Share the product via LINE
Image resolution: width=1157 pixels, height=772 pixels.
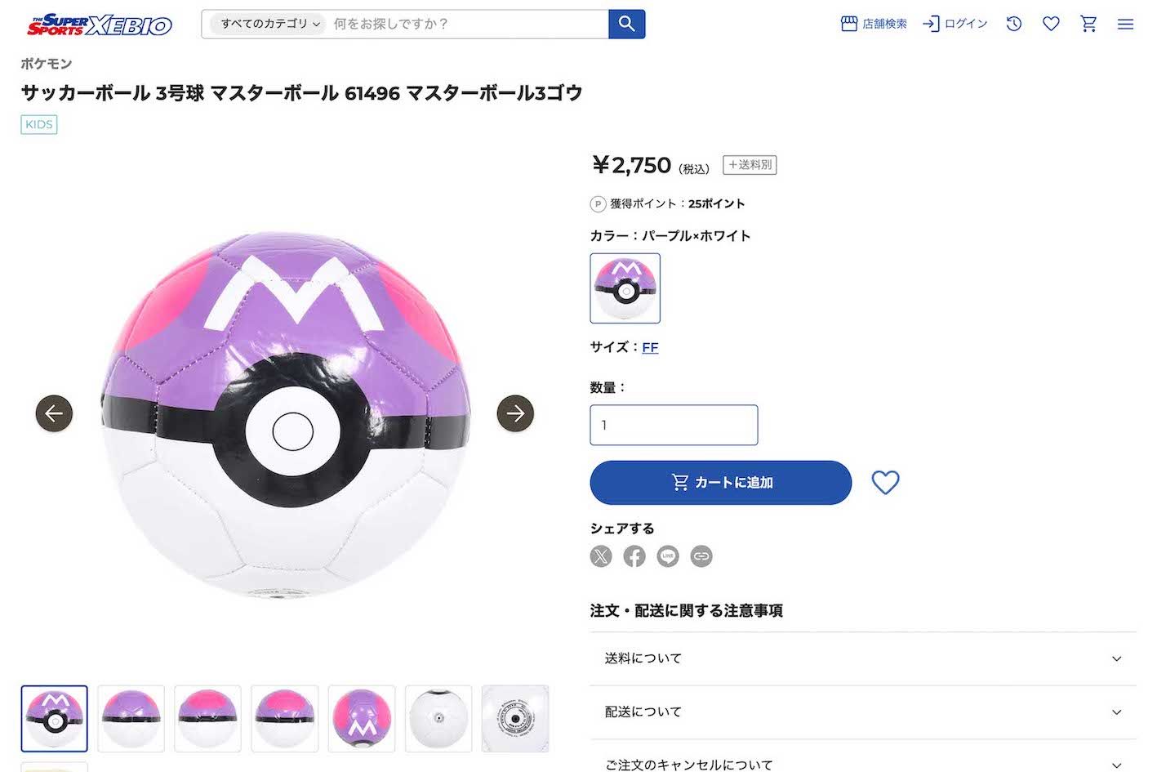click(668, 556)
